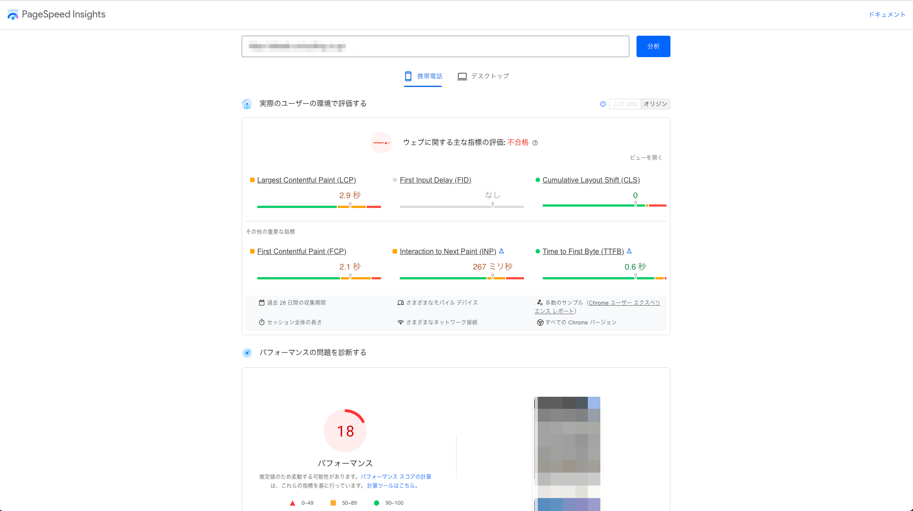
Task: Click the その他の重要な指標 label
Action: point(270,232)
